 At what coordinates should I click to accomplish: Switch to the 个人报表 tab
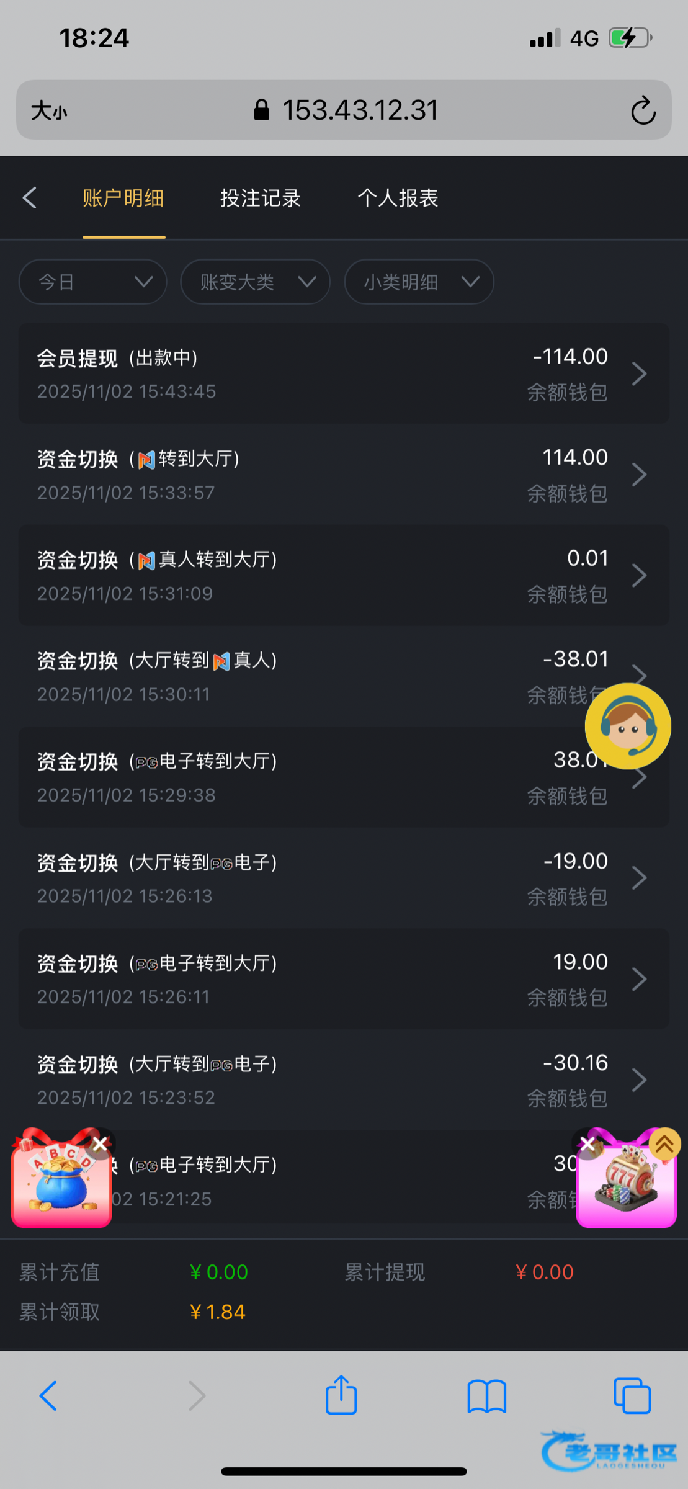click(398, 198)
